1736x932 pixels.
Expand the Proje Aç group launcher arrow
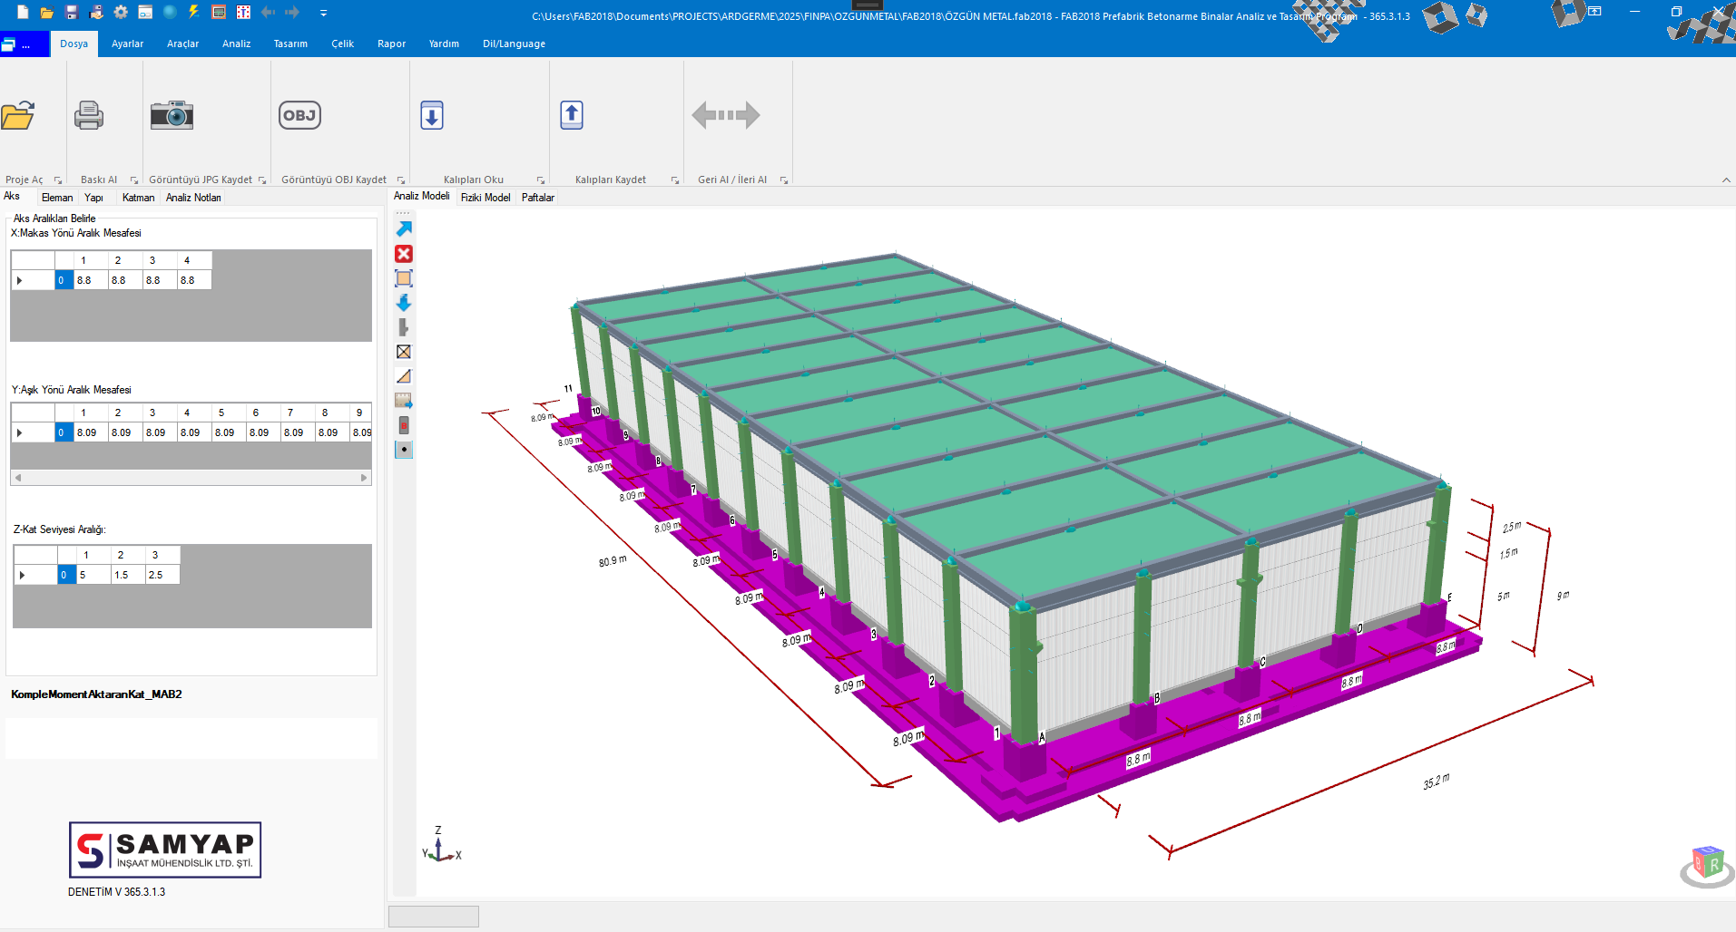[x=58, y=180]
